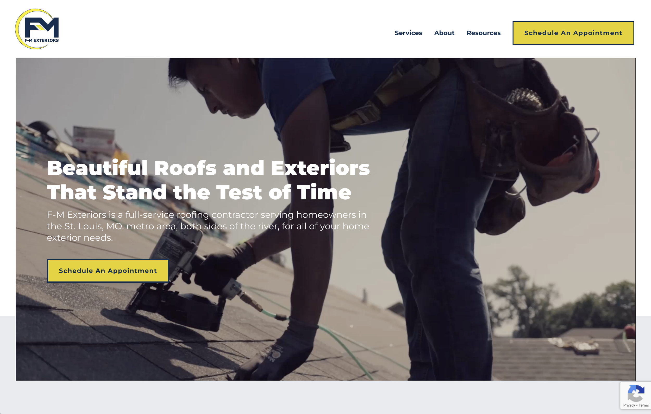Open the Resources menu item
This screenshot has width=651, height=414.
pos(483,33)
